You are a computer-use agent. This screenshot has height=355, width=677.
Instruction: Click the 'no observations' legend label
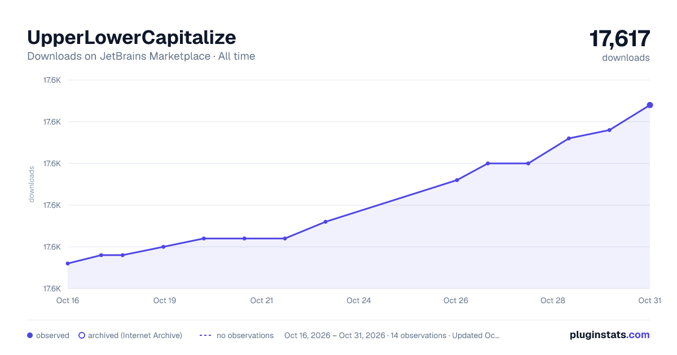pos(245,335)
